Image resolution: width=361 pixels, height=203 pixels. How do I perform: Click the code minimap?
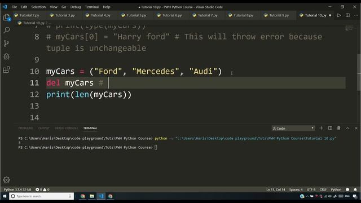coord(349,28)
